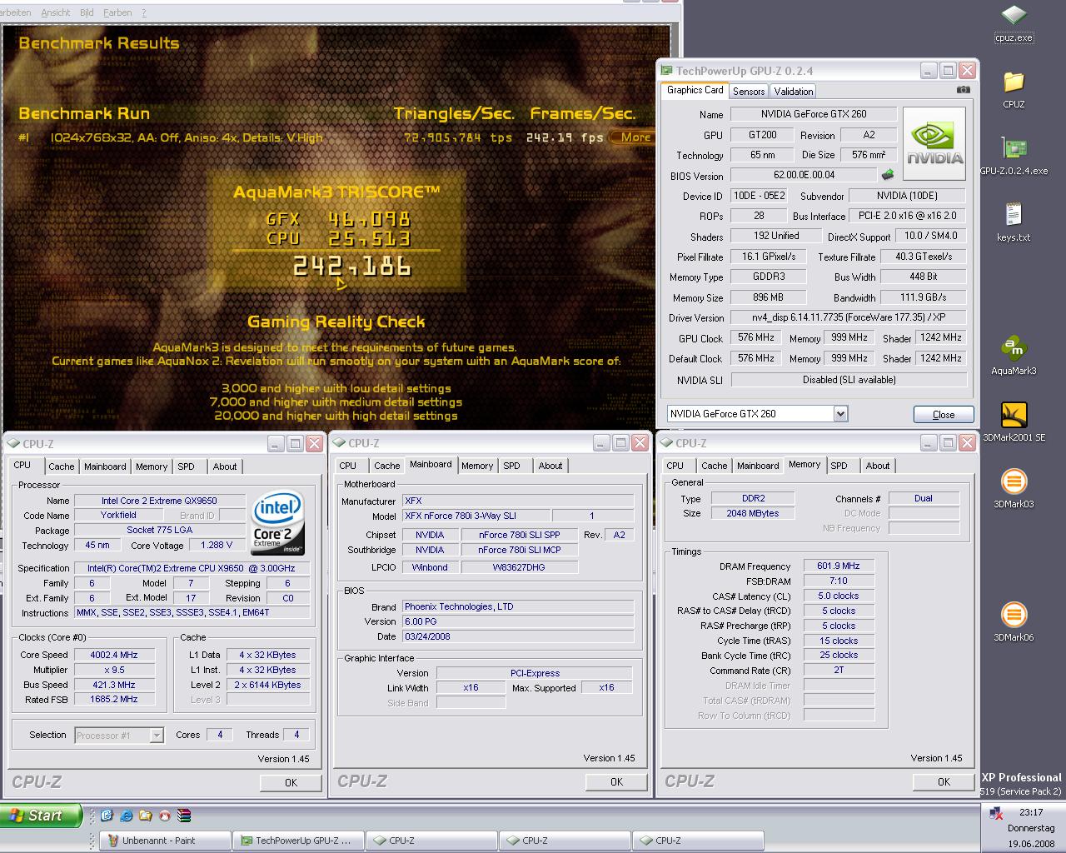Click Intel Core 2 Extreme QX9650 name field
The image size is (1066, 853).
tap(159, 501)
